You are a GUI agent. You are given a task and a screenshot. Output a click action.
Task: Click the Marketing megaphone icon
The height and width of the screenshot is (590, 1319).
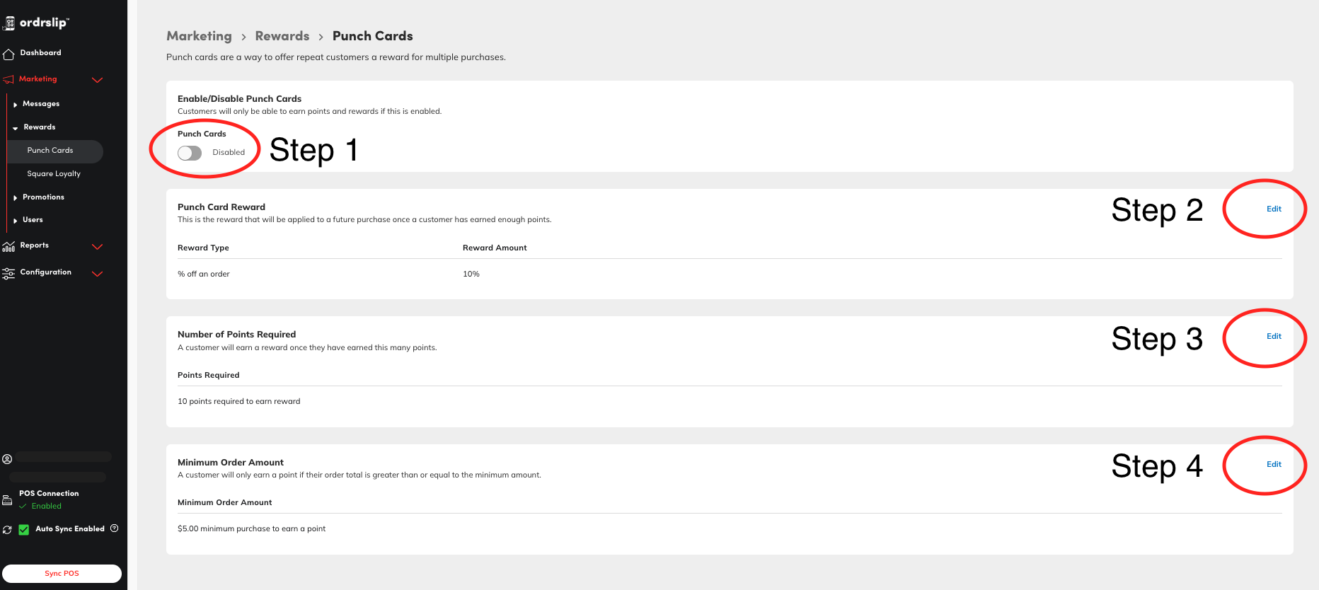pyautogui.click(x=8, y=79)
